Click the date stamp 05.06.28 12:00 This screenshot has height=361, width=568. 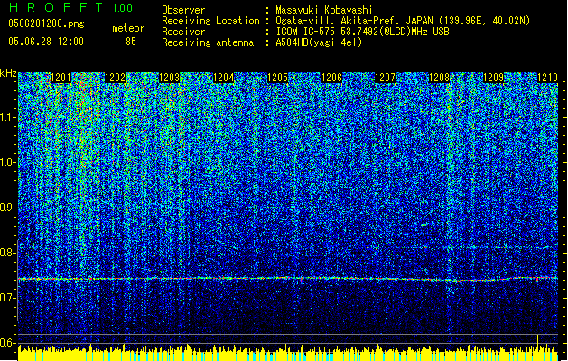46,42
